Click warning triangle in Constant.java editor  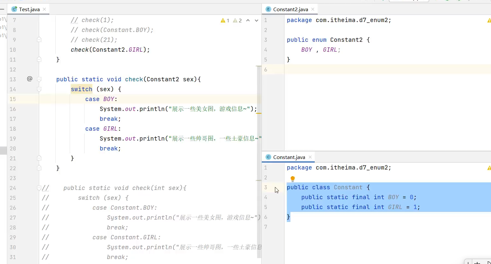pyautogui.click(x=489, y=168)
